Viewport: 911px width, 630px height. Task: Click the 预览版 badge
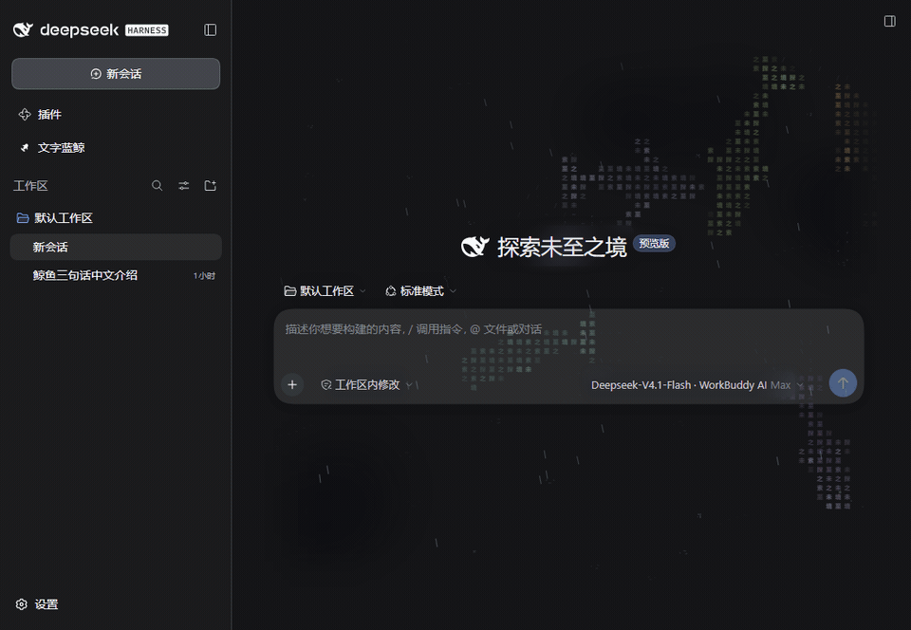[654, 243]
